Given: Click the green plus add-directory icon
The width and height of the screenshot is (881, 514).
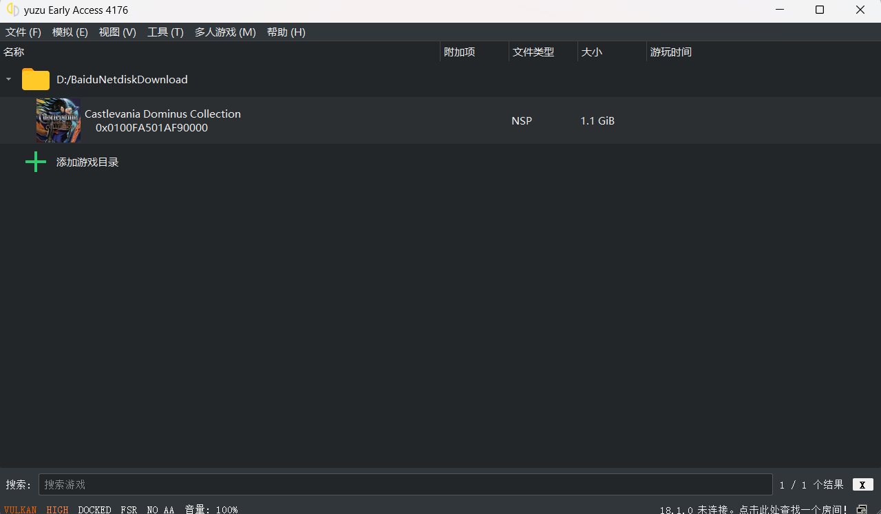Looking at the screenshot, I should (36, 162).
